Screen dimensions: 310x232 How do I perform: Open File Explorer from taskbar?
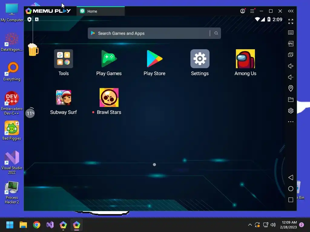(x=23, y=225)
